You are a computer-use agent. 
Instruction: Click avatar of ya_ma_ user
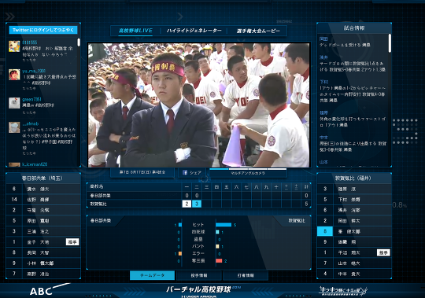pyautogui.click(x=14, y=75)
